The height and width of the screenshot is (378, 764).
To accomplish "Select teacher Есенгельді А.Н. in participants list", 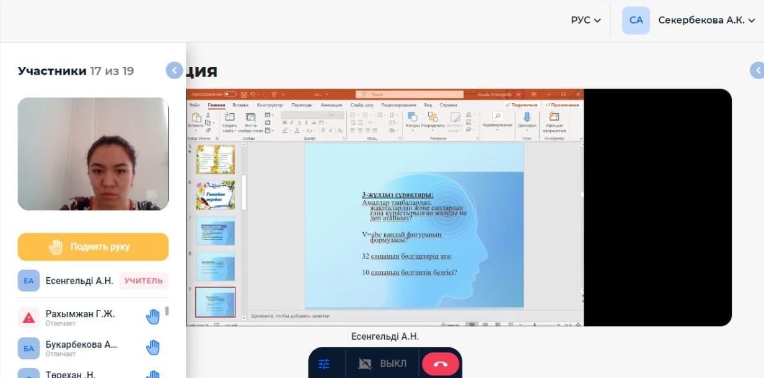I will (x=79, y=281).
